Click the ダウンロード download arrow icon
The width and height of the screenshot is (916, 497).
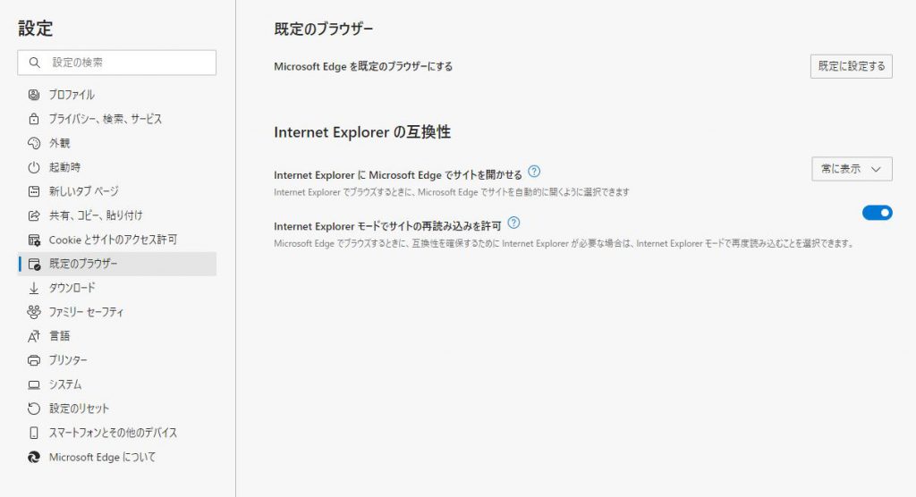click(34, 288)
